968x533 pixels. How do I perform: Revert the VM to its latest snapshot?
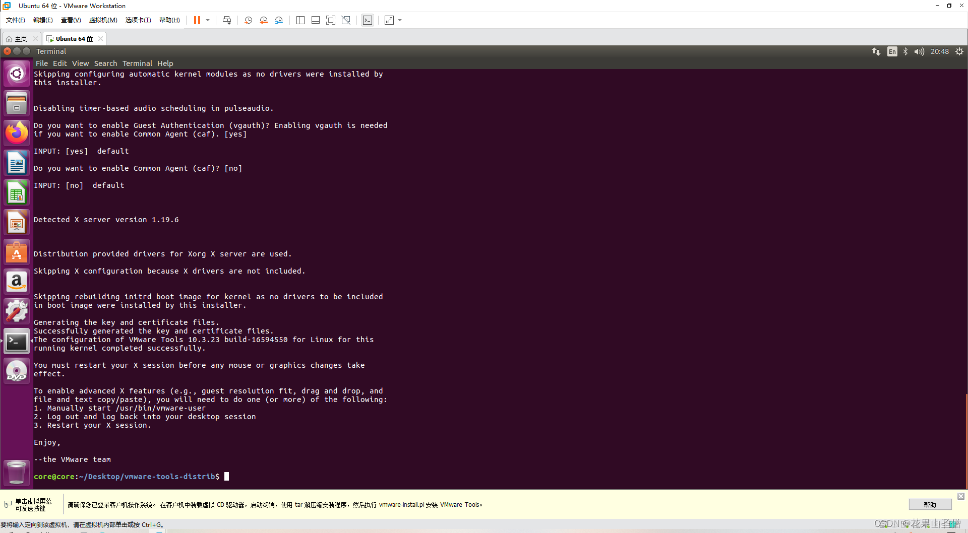pyautogui.click(x=263, y=20)
